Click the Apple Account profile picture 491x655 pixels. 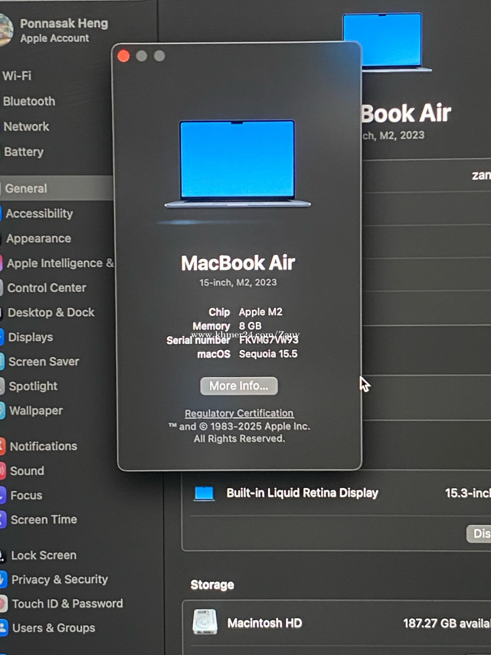tap(6, 30)
